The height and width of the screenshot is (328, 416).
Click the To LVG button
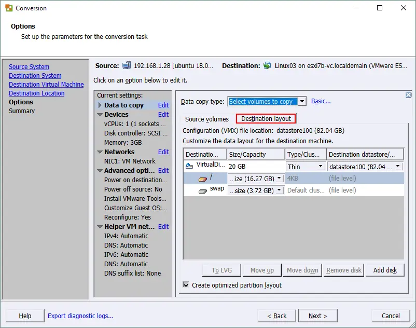(221, 270)
